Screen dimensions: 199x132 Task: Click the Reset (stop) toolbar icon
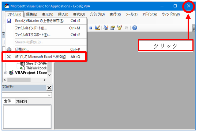pos(91,28)
